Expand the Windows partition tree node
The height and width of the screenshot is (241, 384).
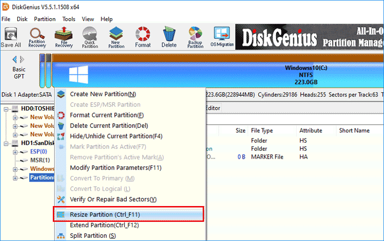point(15,170)
